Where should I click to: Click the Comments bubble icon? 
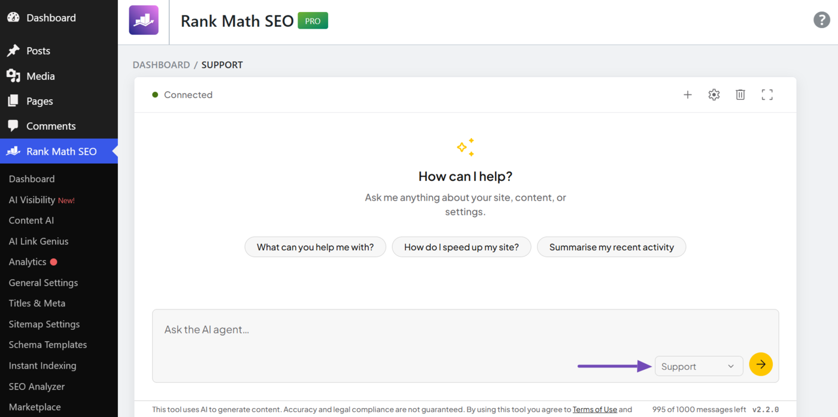(13, 126)
